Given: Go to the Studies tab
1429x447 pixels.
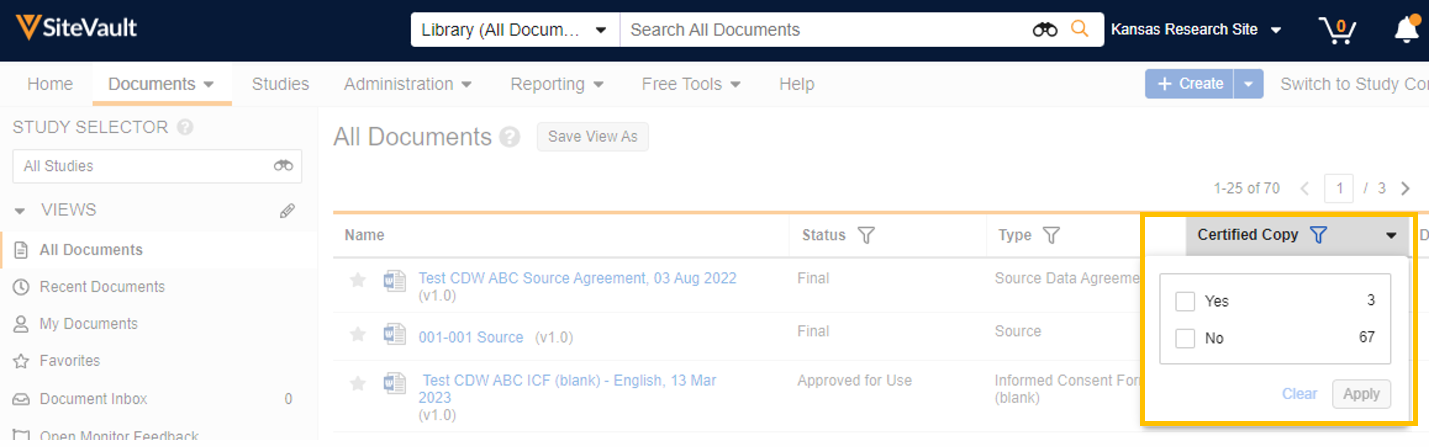Looking at the screenshot, I should [x=280, y=84].
